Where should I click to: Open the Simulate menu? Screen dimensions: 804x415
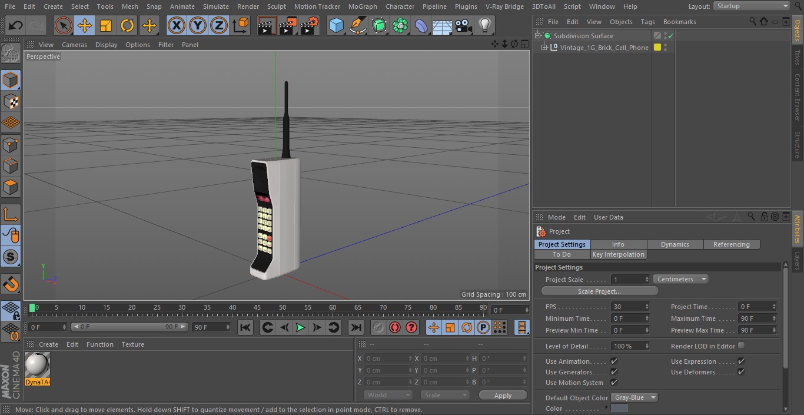[x=215, y=6]
